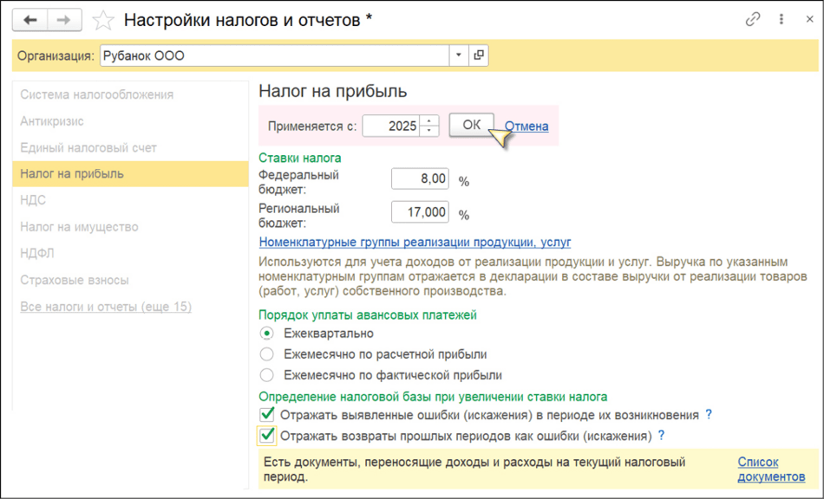Select Ежемесячно по расчетной прибыли
This screenshot has height=499, width=824.
(267, 354)
